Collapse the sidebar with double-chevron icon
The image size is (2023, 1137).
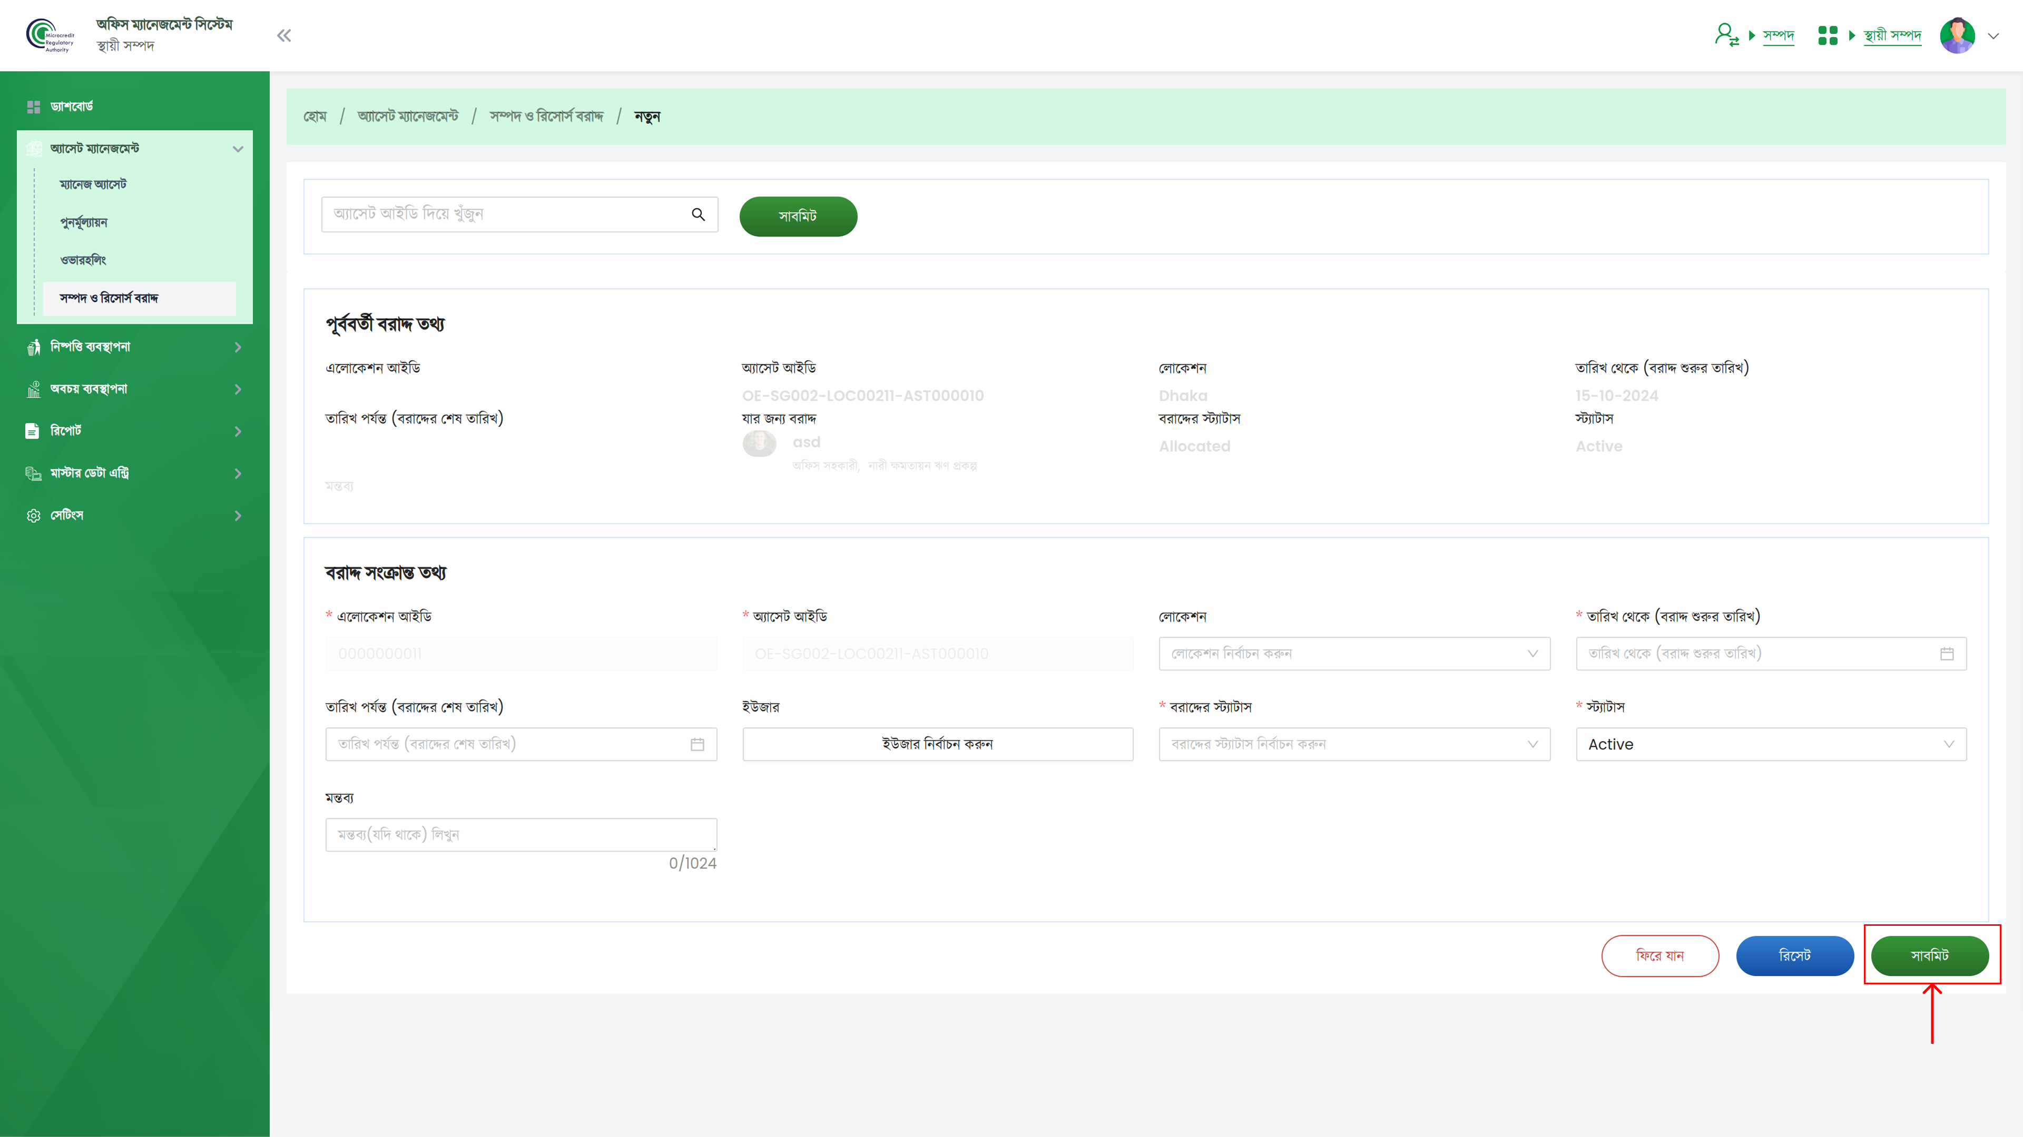pos(284,35)
